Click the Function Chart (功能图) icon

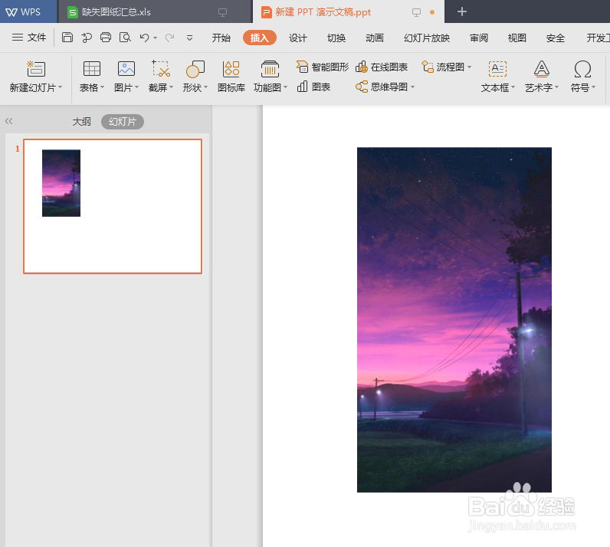tap(270, 69)
